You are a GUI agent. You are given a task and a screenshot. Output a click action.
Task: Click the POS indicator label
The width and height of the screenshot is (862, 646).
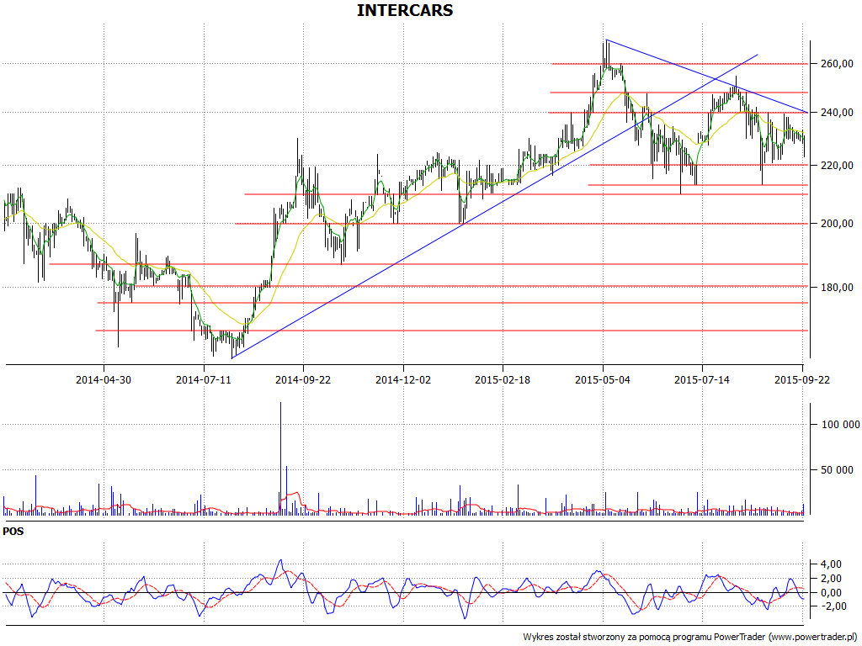[13, 532]
